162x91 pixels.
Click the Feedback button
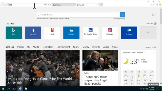(153, 84)
